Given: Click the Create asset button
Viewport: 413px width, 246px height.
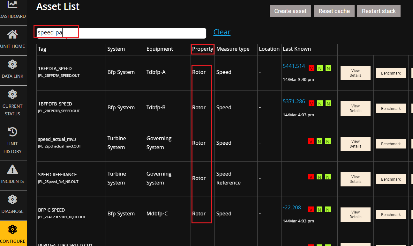Looking at the screenshot, I should 290,11.
